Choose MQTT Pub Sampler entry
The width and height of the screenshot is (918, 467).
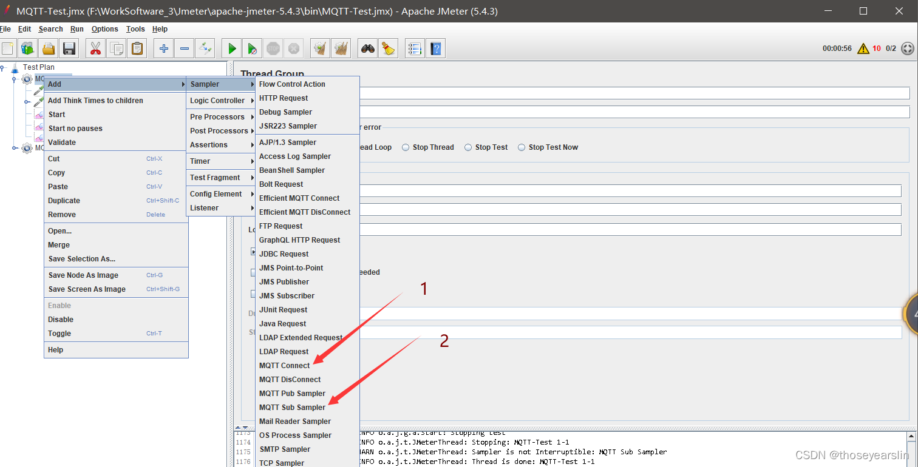click(308, 394)
